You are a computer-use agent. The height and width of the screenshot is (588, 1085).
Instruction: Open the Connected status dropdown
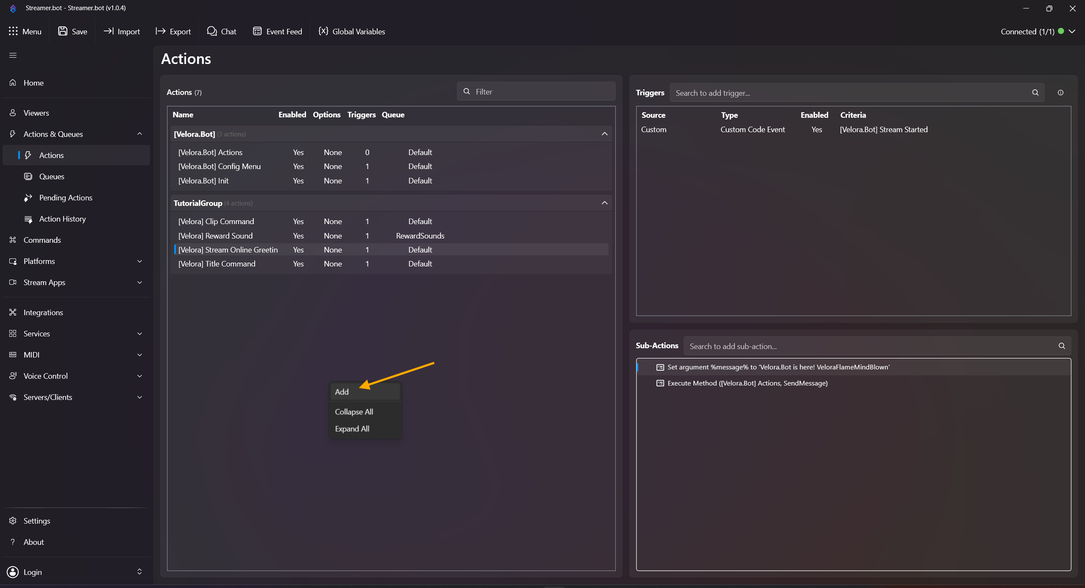point(1072,31)
